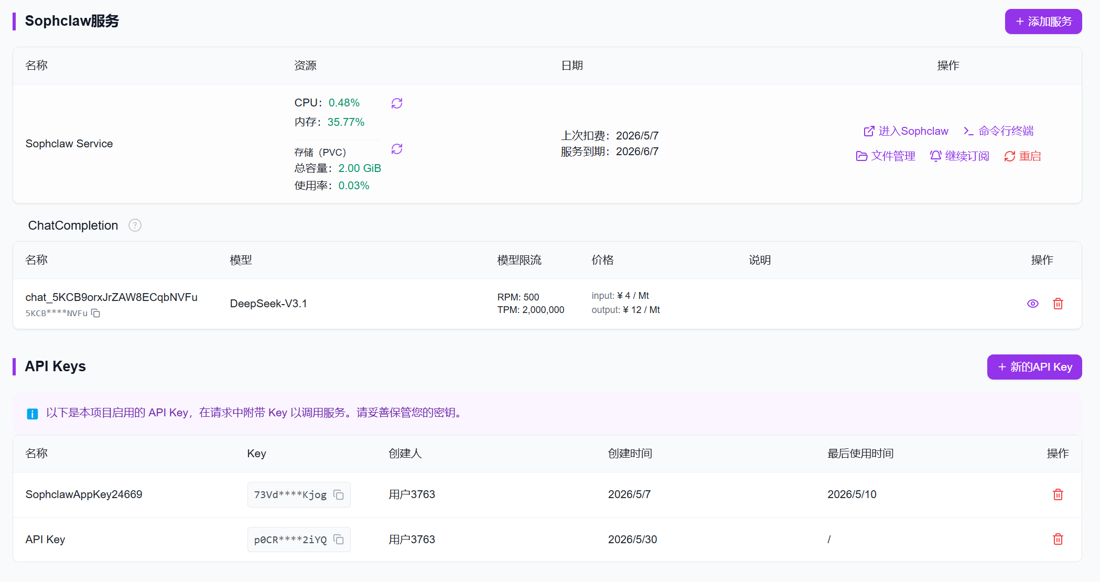Create a 新的API Key
This screenshot has height=582, width=1100.
pyautogui.click(x=1034, y=367)
